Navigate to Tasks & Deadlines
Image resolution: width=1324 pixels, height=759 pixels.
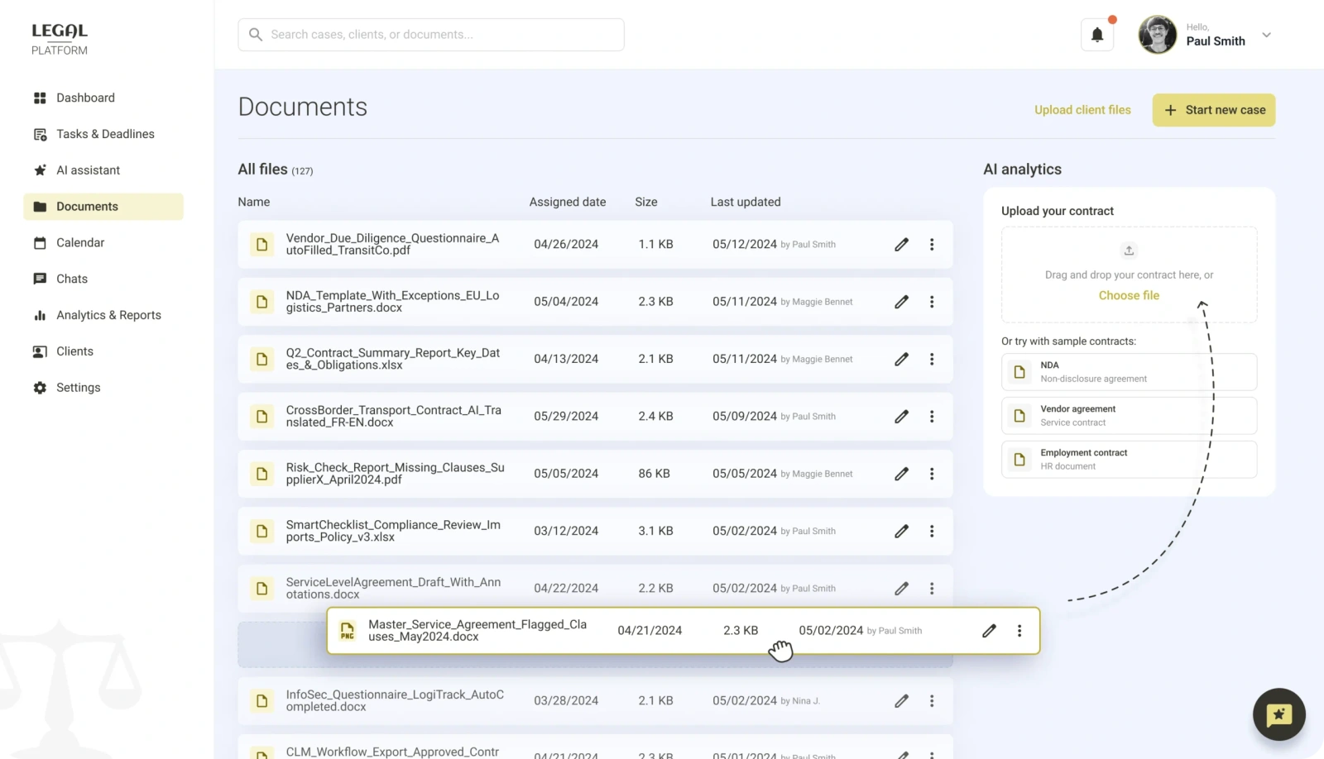(105, 134)
